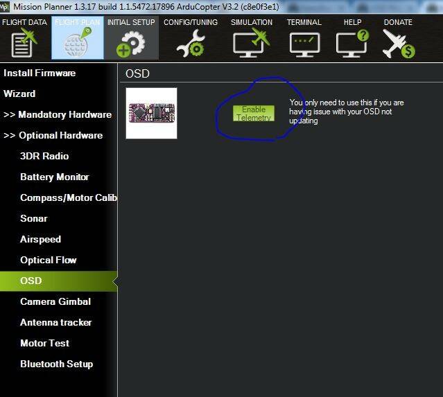Open the Flight Data screen
The height and width of the screenshot is (397, 443).
coord(24,38)
